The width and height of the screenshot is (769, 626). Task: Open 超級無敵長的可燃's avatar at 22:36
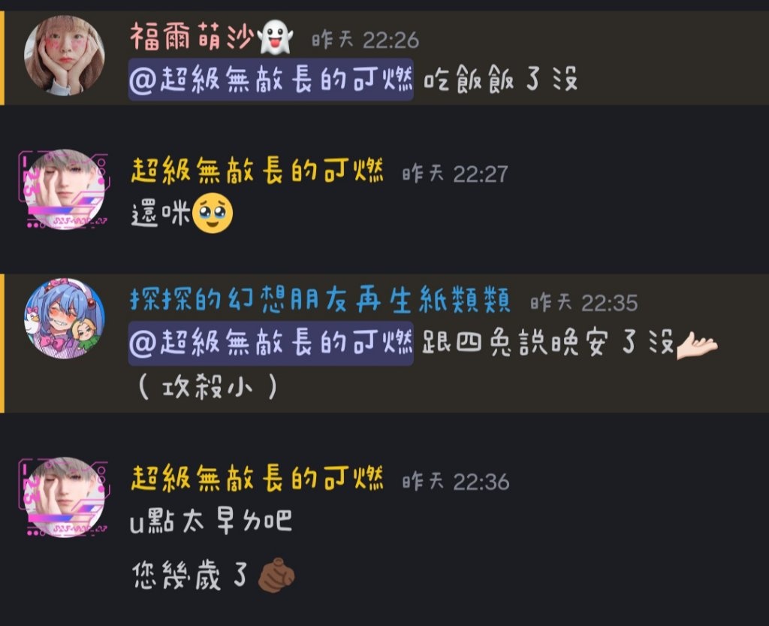(65, 497)
